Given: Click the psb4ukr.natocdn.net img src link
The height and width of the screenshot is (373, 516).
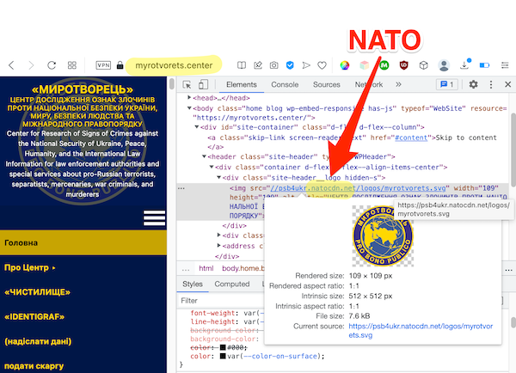Looking at the screenshot, I should coord(358,188).
